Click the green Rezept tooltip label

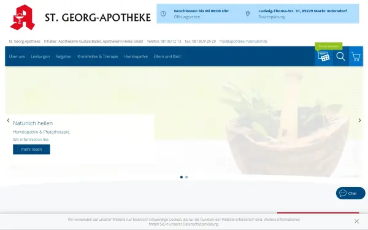329,46
